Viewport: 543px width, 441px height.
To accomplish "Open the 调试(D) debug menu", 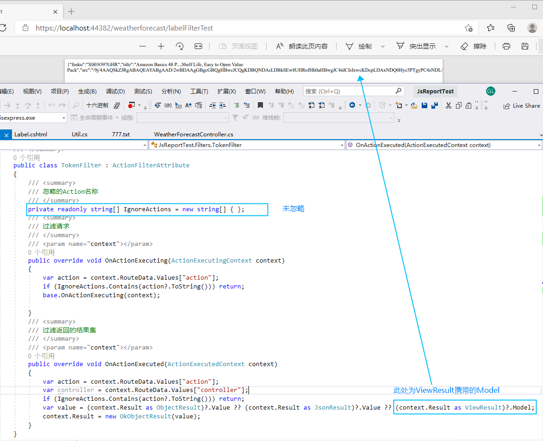I will coord(115,91).
